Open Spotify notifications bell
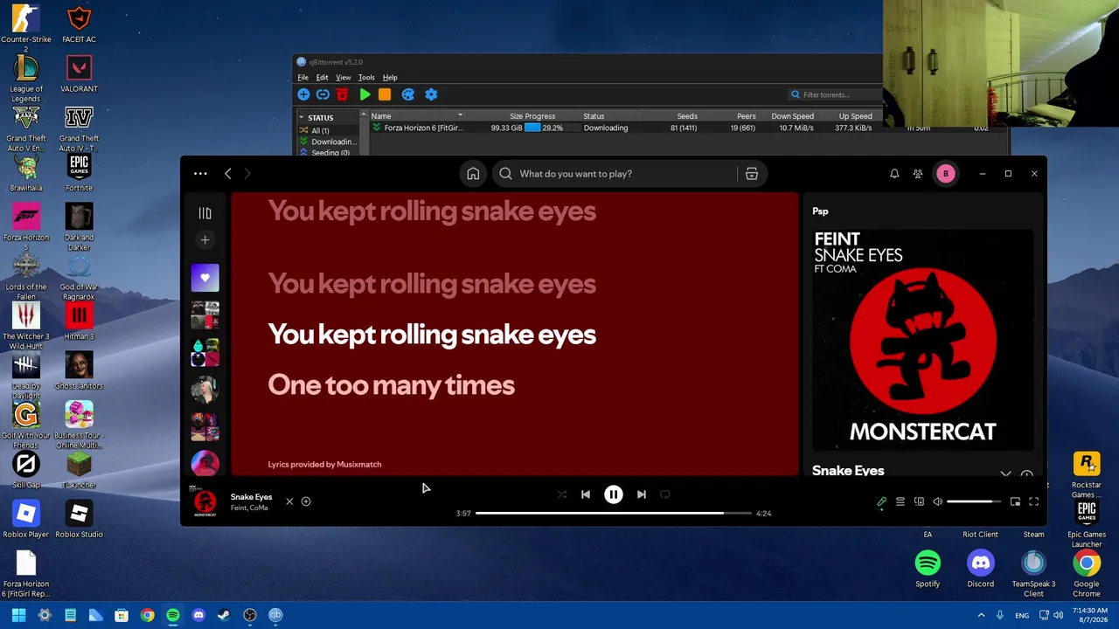The width and height of the screenshot is (1119, 629). point(894,174)
